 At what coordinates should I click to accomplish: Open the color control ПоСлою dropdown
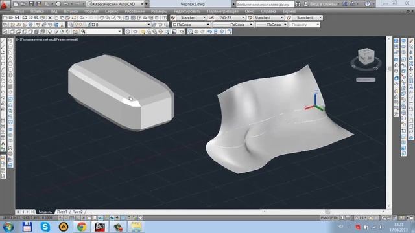coord(191,25)
